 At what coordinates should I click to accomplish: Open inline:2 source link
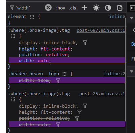(114, 74)
